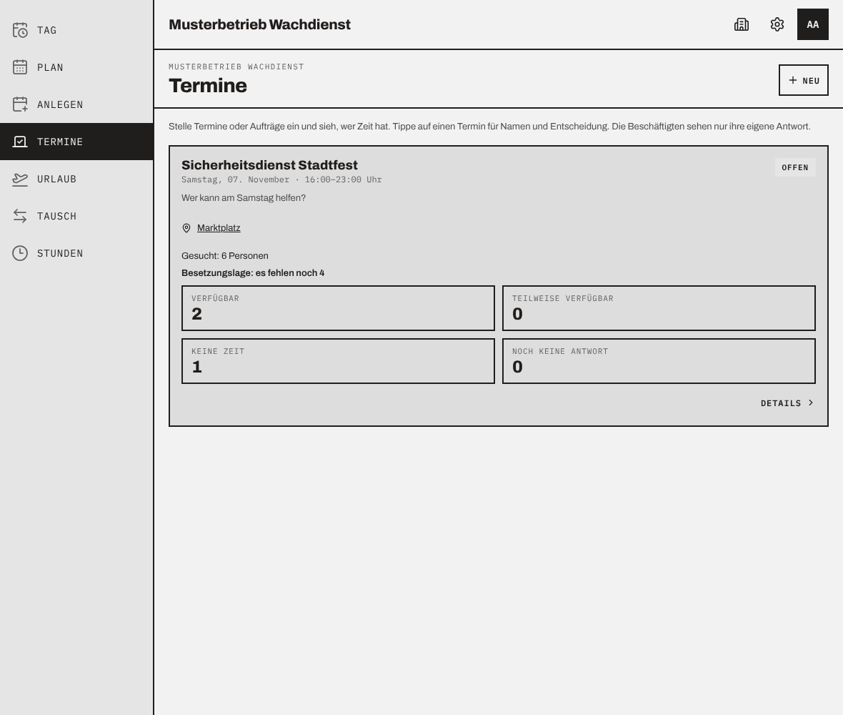The height and width of the screenshot is (715, 843).
Task: Open the Tausch swap-arrows icon
Action: click(20, 216)
